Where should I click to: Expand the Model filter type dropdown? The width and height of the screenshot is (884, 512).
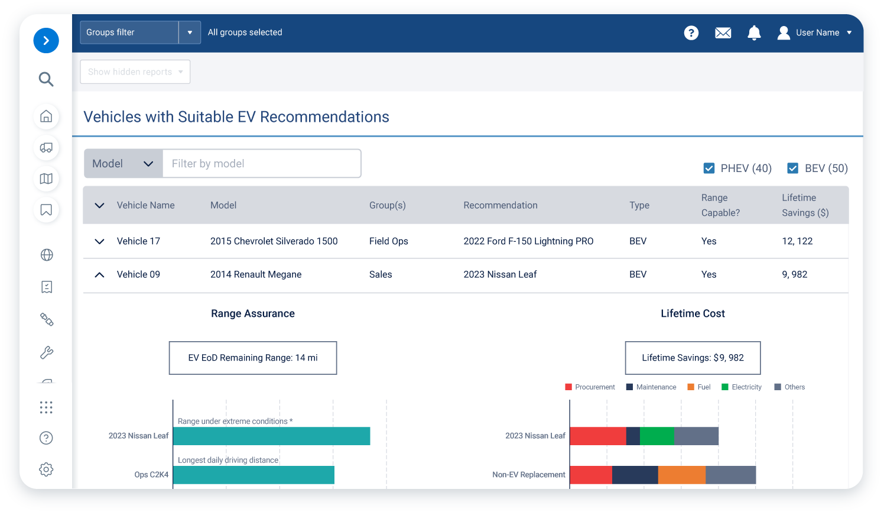(123, 164)
